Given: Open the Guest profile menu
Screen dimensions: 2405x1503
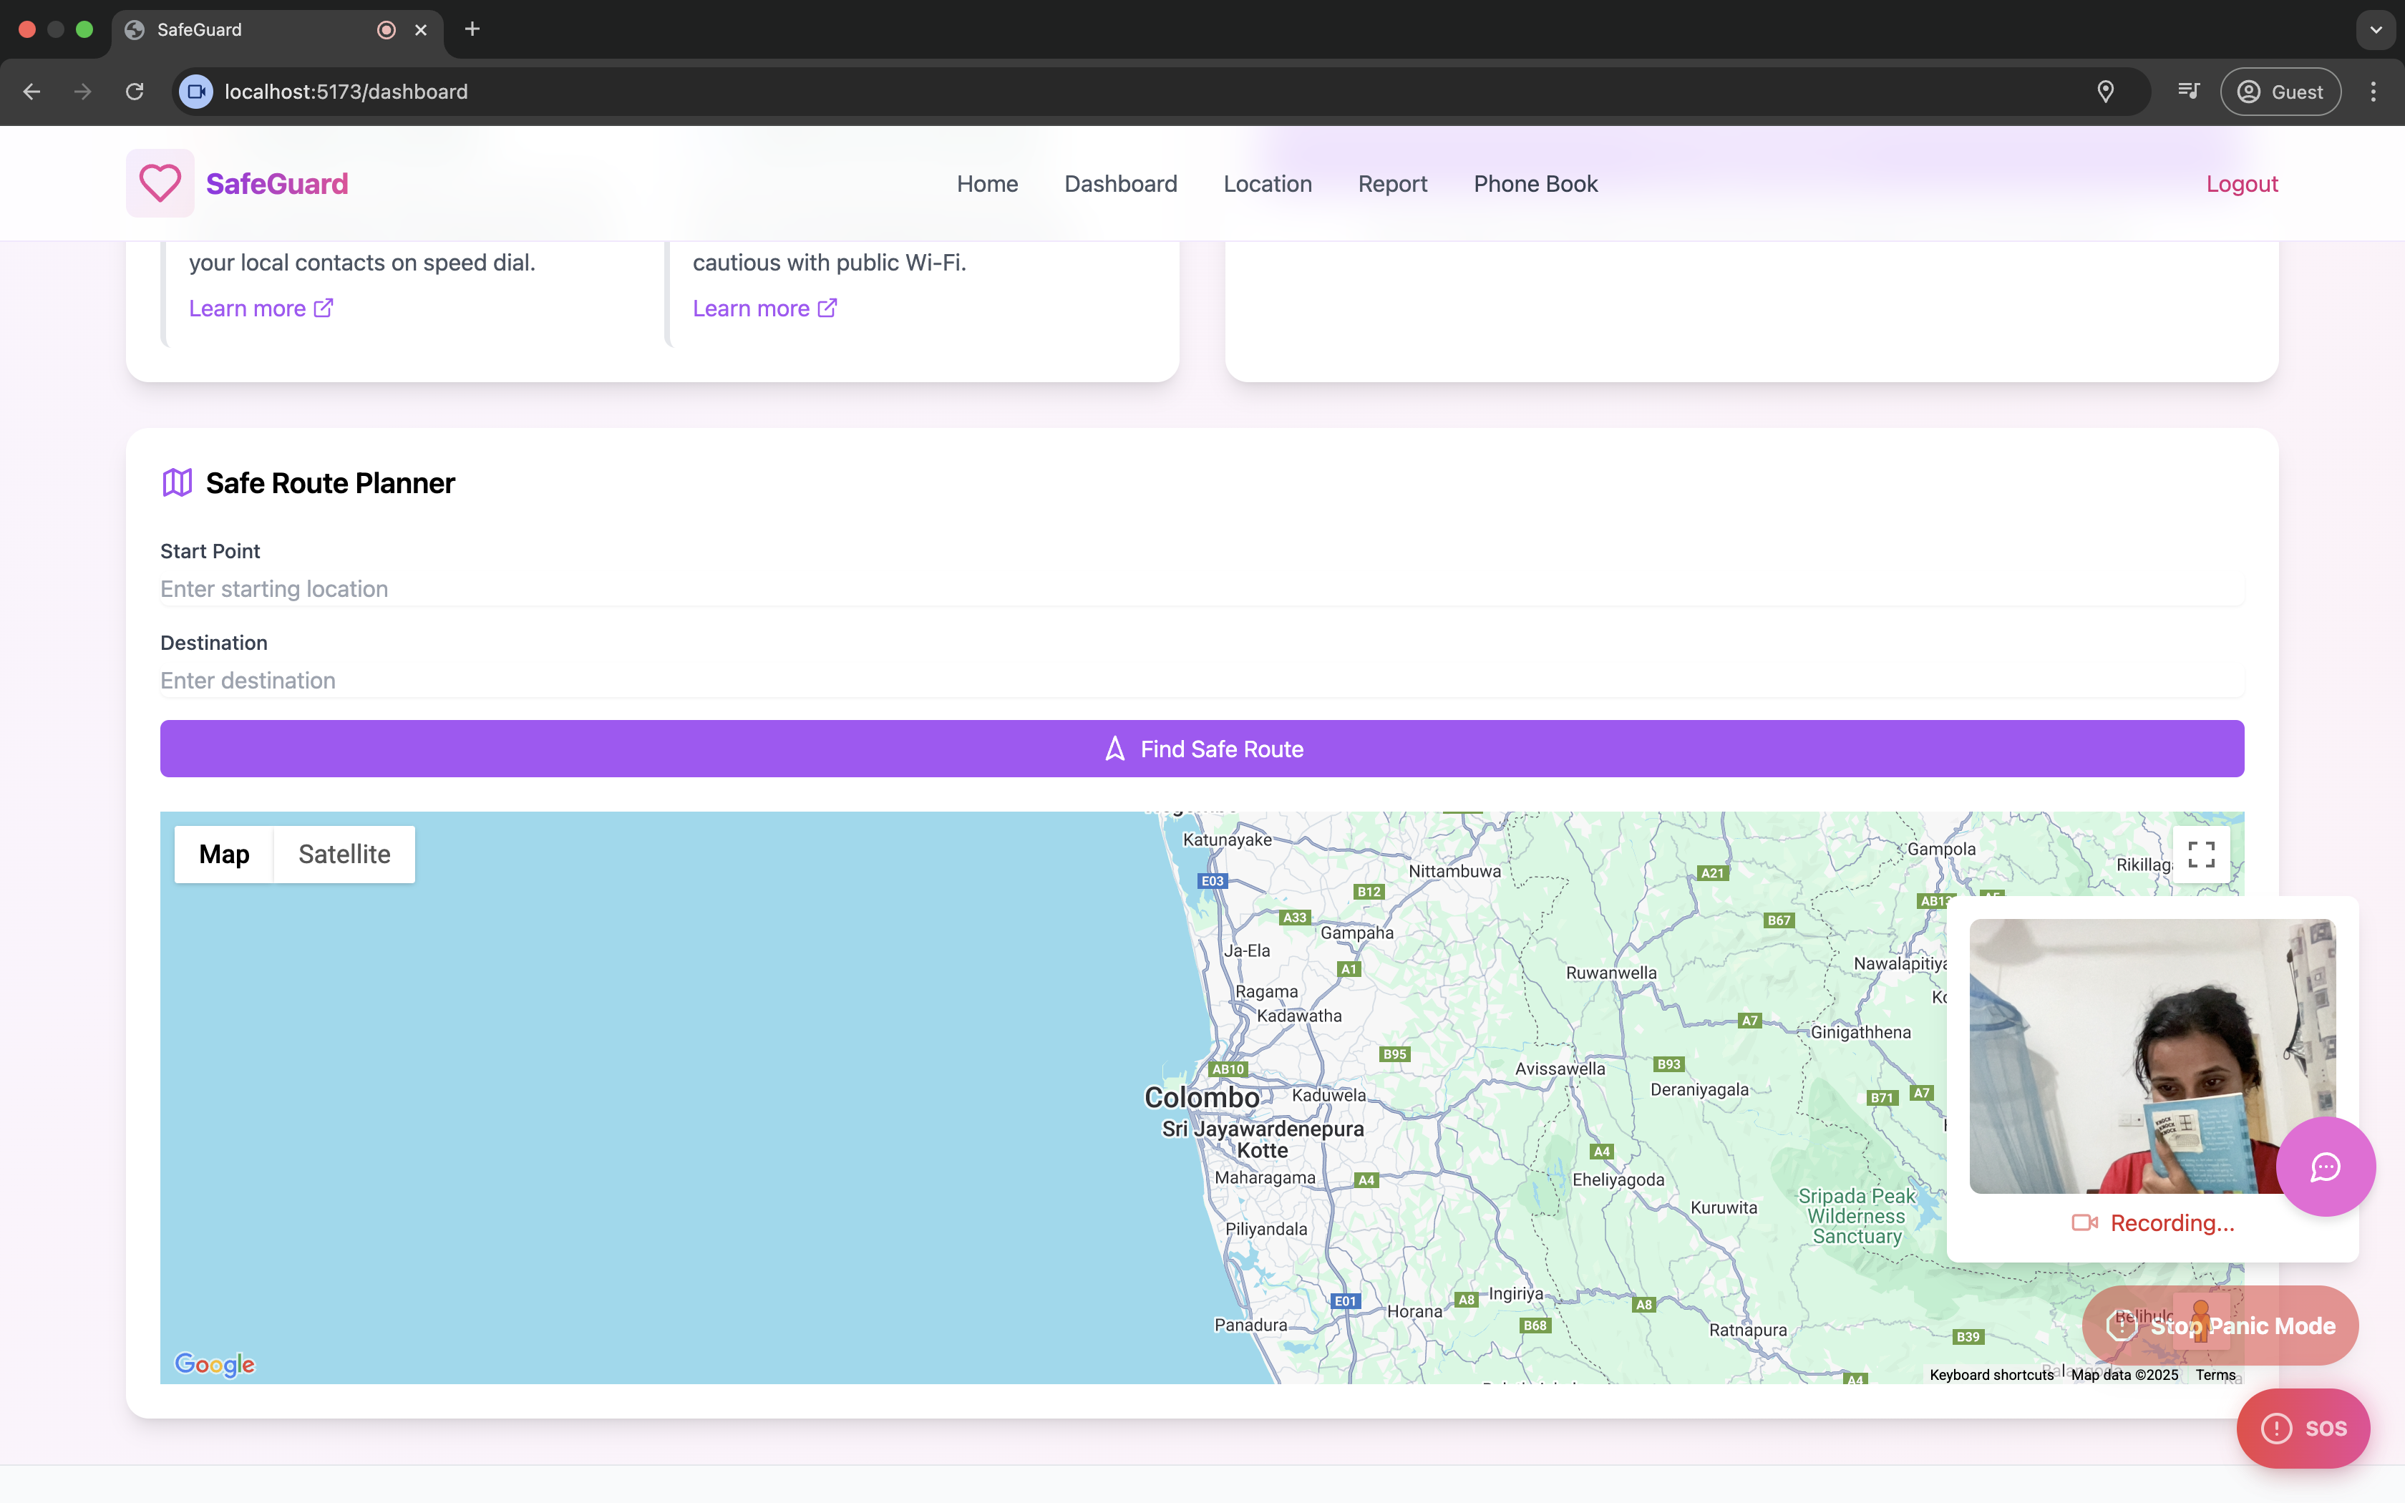Looking at the screenshot, I should (x=2280, y=92).
